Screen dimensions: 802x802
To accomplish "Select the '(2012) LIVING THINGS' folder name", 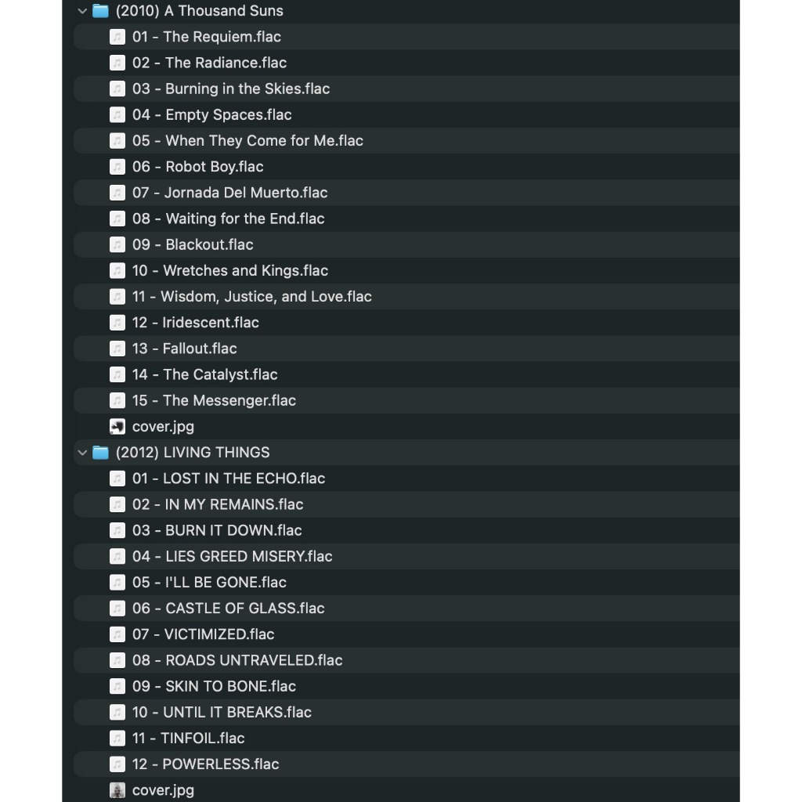I will point(193,453).
